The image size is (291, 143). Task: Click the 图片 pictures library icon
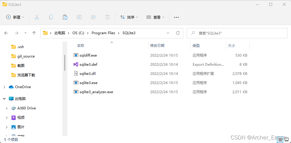(14, 127)
